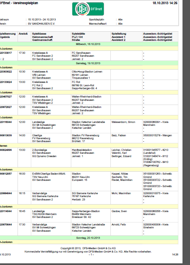
Task: Click street 'Hertzstr. 23'
Action: [78, 200]
